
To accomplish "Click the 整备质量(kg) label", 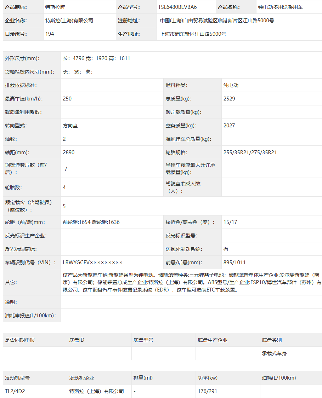I will click(181, 126).
